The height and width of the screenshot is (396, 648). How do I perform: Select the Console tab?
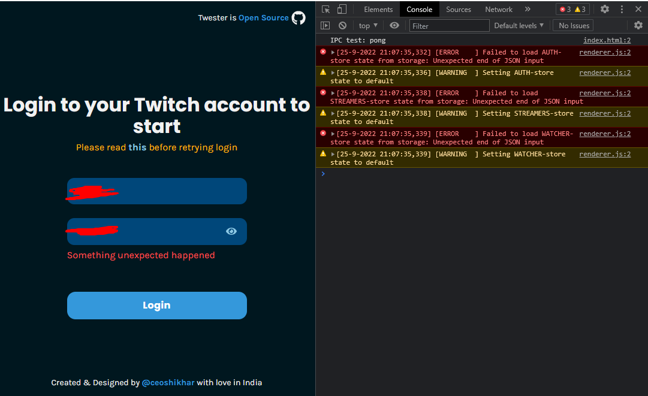pyautogui.click(x=420, y=9)
